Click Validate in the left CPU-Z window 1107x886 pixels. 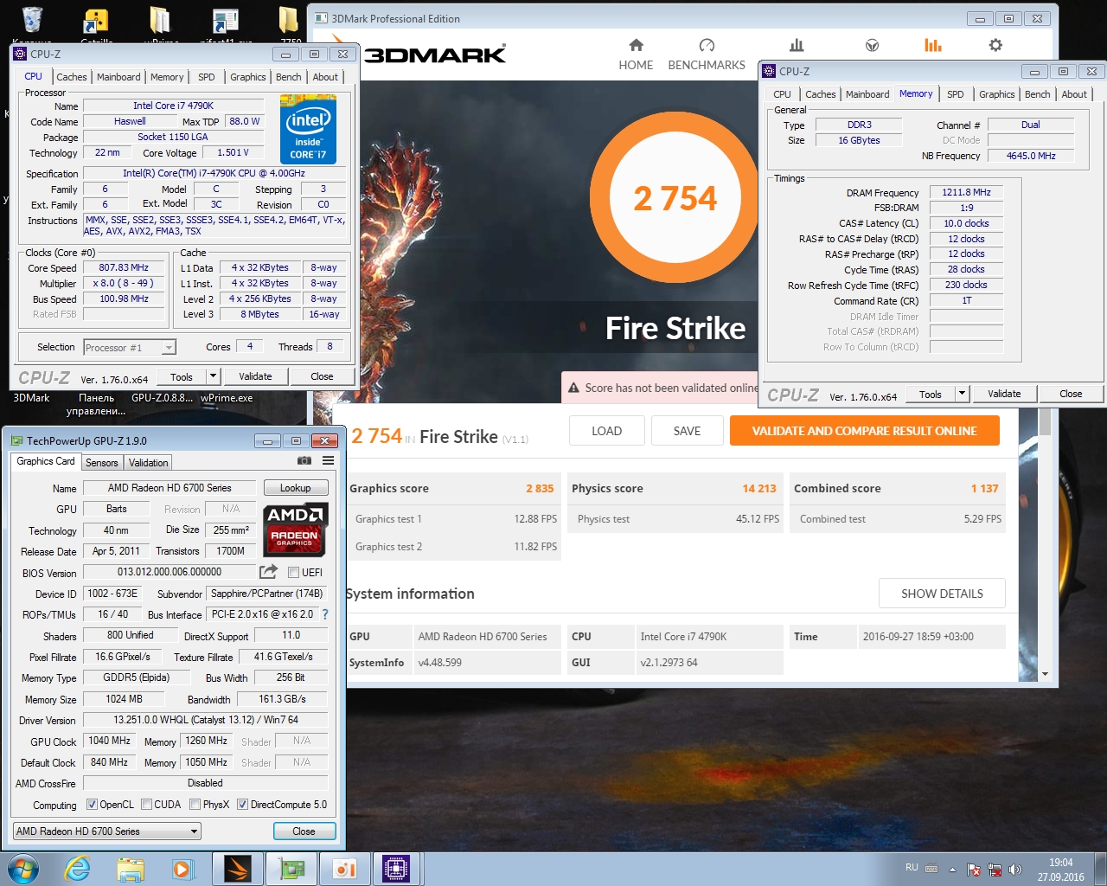(x=255, y=376)
